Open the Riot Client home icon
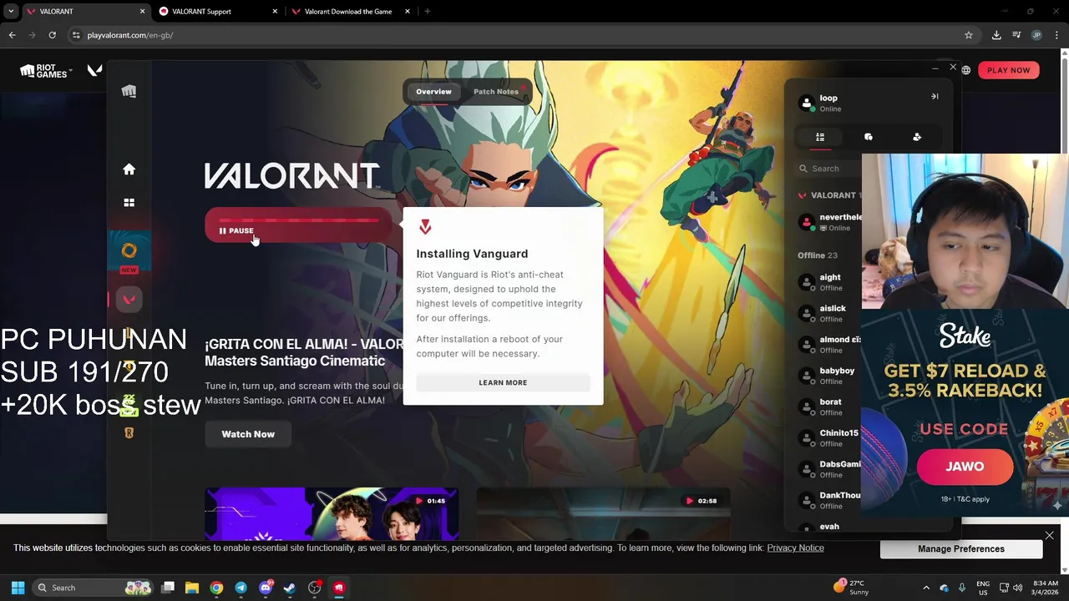 [129, 169]
